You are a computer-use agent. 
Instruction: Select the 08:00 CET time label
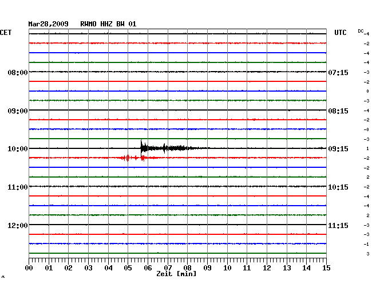pos(18,72)
